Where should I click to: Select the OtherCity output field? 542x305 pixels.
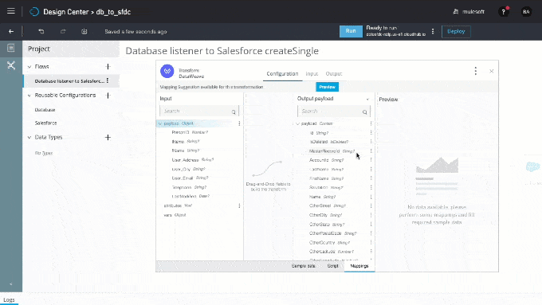tap(326, 215)
